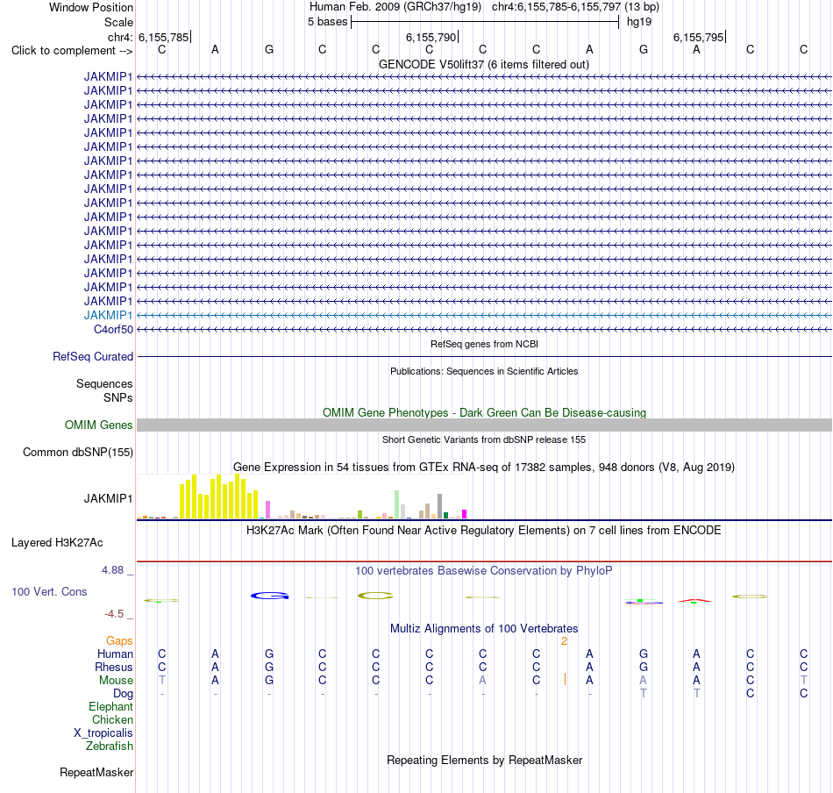Click the orange insertion bar in Mouse row
The image size is (833, 793).
tap(565, 679)
